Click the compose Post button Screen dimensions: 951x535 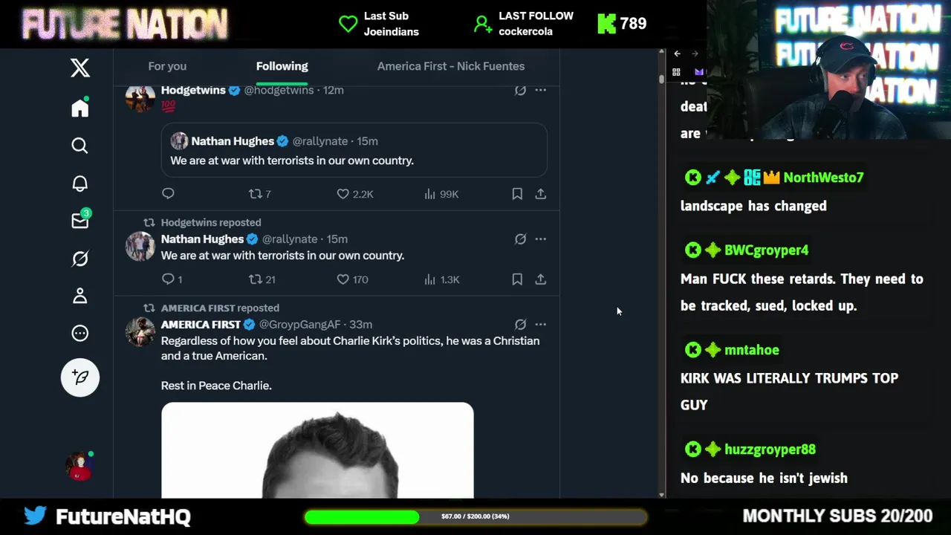pyautogui.click(x=80, y=377)
